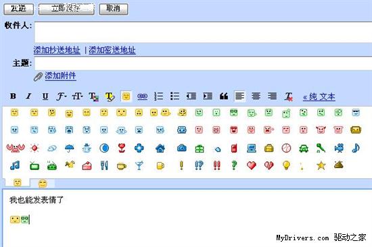Insert the cake slice emoticon
The height and width of the screenshot is (247, 372).
pos(87,166)
